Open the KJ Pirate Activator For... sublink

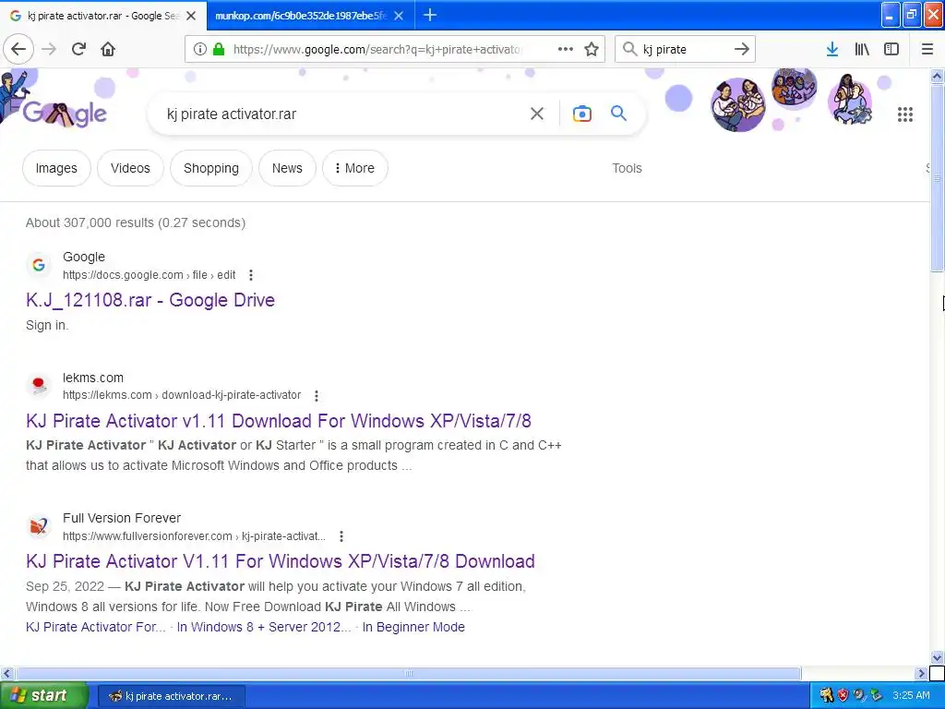click(x=95, y=627)
